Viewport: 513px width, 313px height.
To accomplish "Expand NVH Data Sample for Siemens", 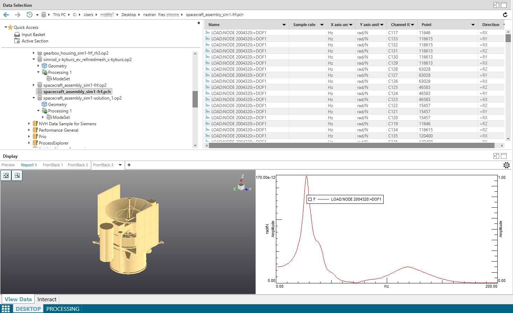I will [29, 123].
